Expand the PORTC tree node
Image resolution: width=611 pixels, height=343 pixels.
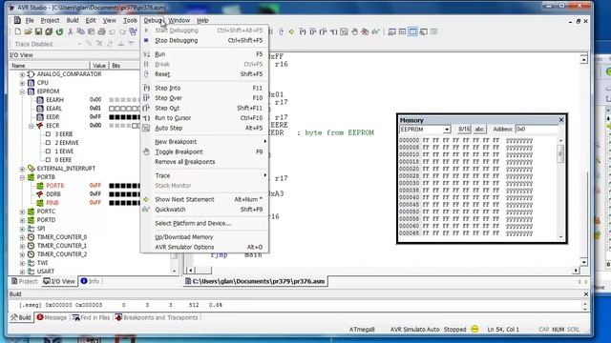[x=22, y=212]
